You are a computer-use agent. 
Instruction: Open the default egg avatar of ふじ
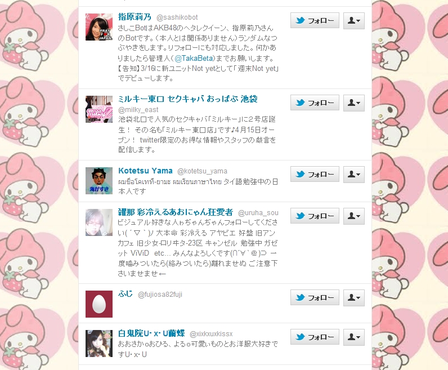pos(99,304)
